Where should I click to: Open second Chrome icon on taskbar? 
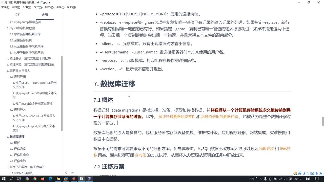point(35,179)
